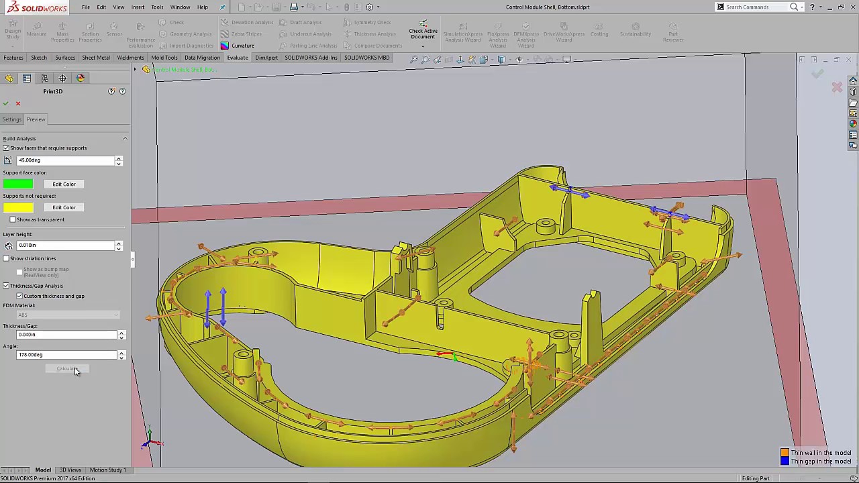Open the Options gear in the toolbar
This screenshot has height=483, width=859.
click(x=369, y=7)
